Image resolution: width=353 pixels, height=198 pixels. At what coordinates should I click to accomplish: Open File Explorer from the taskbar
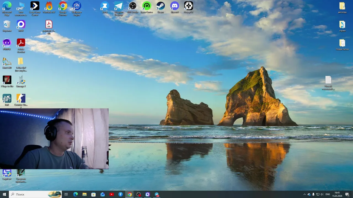84,194
